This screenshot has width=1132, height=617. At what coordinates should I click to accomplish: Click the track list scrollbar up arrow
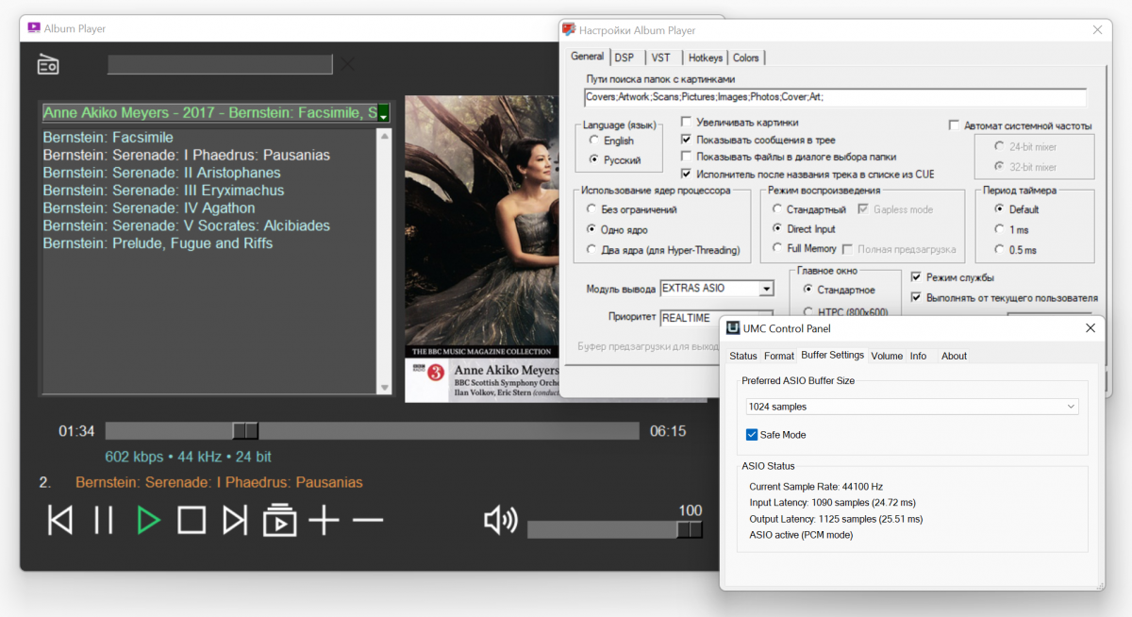pyautogui.click(x=384, y=136)
